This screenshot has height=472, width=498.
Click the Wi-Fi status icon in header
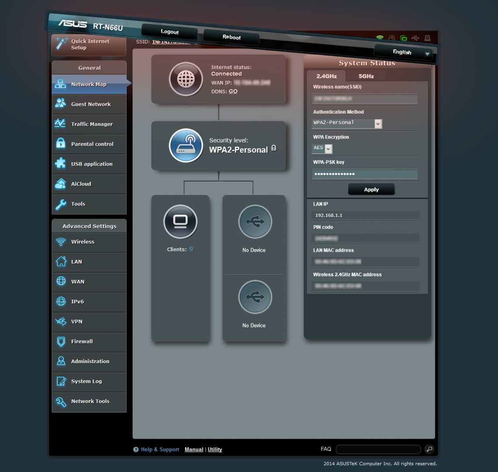coord(380,38)
